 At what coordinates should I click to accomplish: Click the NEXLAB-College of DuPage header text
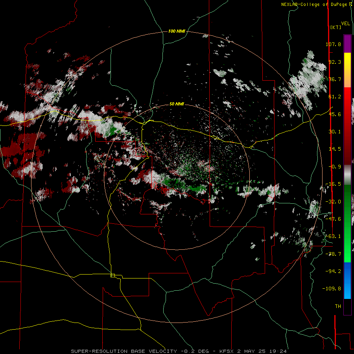coord(314,4)
